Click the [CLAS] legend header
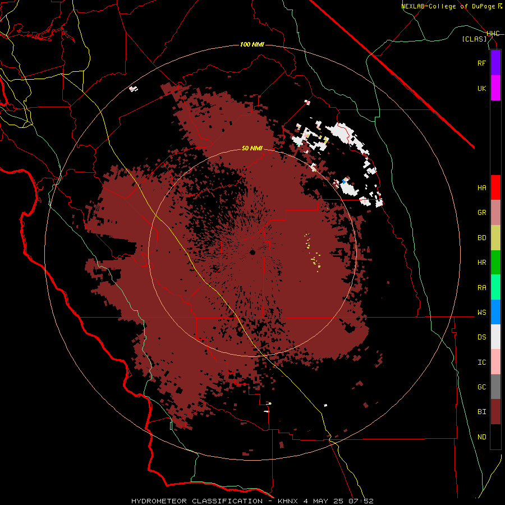Image resolution: width=505 pixels, height=505 pixels. tap(474, 39)
